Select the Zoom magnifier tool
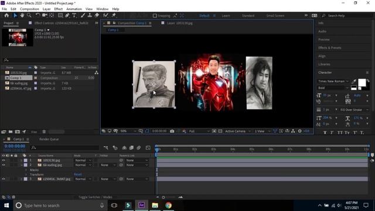375x211 pixels. [x=29, y=15]
